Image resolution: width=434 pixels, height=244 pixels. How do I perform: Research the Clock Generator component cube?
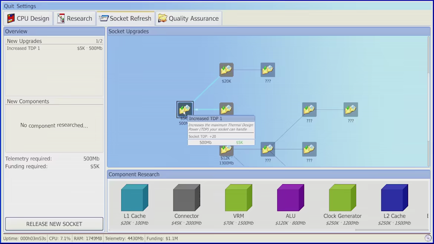pyautogui.click(x=343, y=198)
